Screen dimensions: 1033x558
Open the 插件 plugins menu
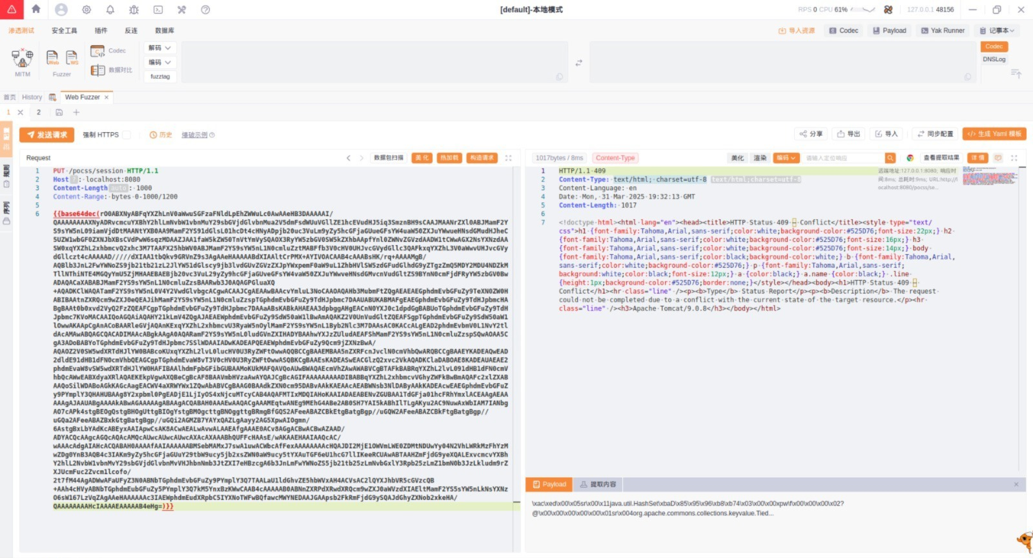101,30
